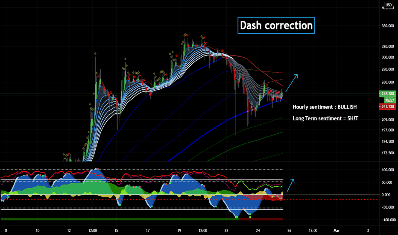The height and width of the screenshot is (235, 398).
Task: Click the Mar month label on time axis
Action: (x=337, y=231)
